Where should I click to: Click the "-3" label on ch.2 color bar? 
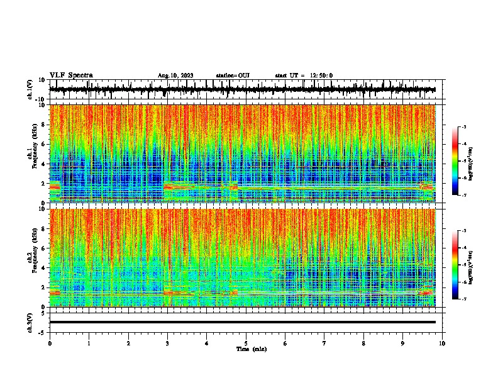pos(464,231)
